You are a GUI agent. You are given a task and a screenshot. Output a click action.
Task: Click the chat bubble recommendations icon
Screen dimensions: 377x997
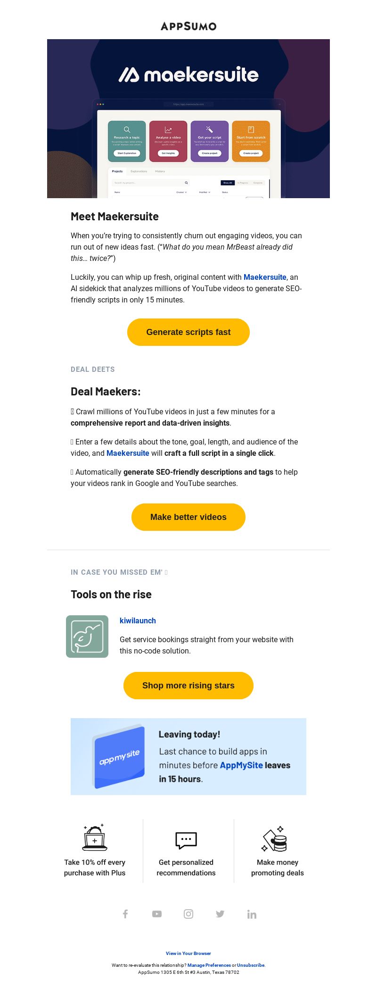[x=186, y=840]
